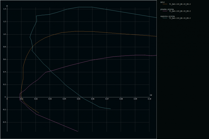
Task: Click the AG12 airfoil name in legend
Action: [162, 2]
